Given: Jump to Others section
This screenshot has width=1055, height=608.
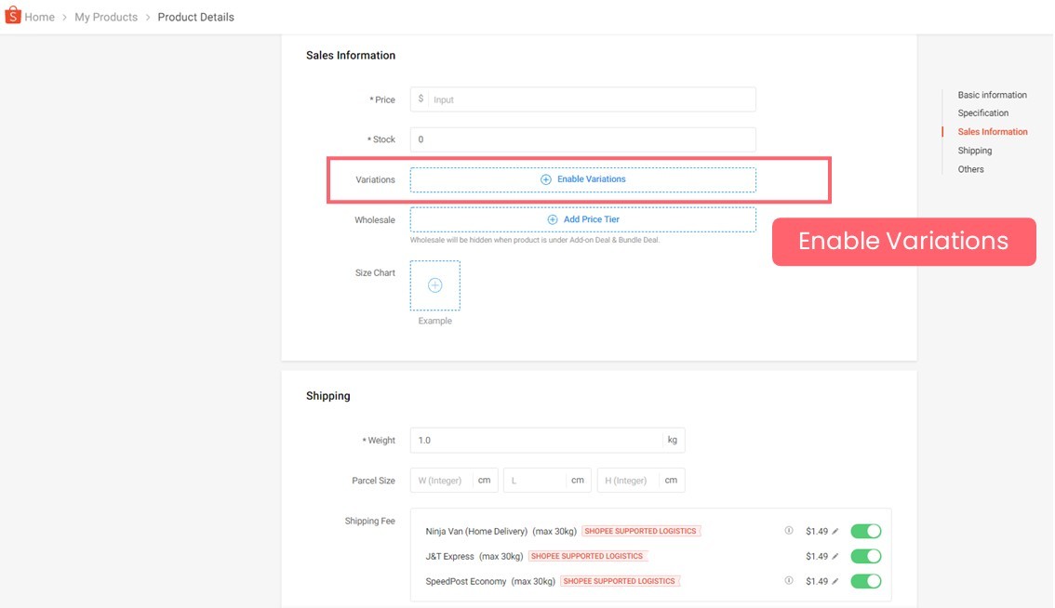Looking at the screenshot, I should tap(971, 169).
